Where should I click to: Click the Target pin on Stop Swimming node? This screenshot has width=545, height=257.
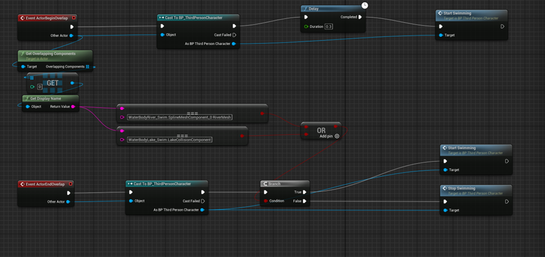(x=445, y=210)
